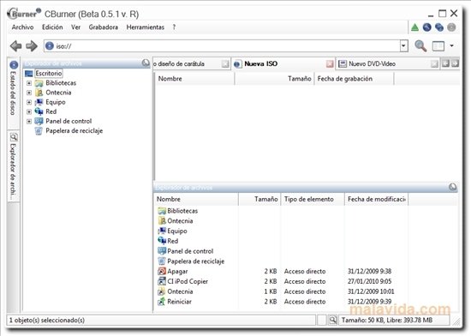The image size is (471, 336).
Task: Click the back navigation arrow
Action: tap(15, 46)
